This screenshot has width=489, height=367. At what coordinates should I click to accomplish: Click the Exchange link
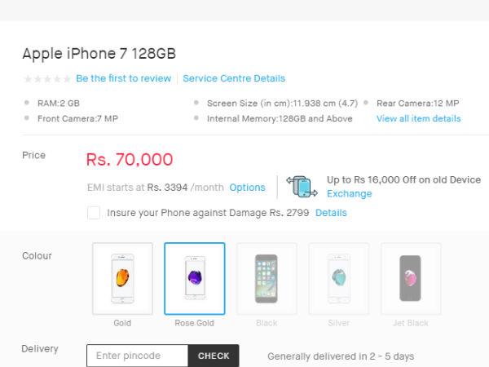[349, 194]
